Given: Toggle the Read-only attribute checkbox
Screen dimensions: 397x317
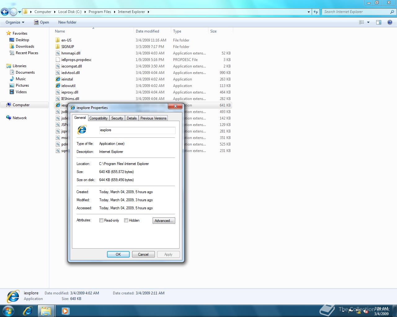Looking at the screenshot, I should pos(101,220).
